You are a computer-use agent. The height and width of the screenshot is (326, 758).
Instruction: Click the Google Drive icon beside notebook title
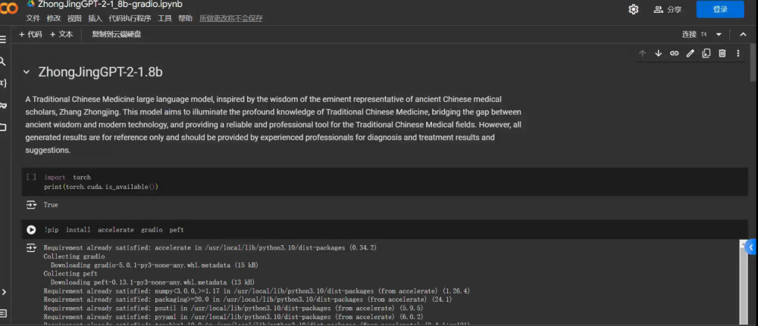tap(30, 4)
